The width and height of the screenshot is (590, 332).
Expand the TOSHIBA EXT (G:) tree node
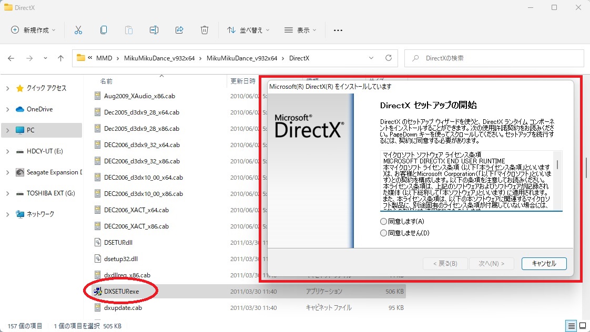click(7, 193)
